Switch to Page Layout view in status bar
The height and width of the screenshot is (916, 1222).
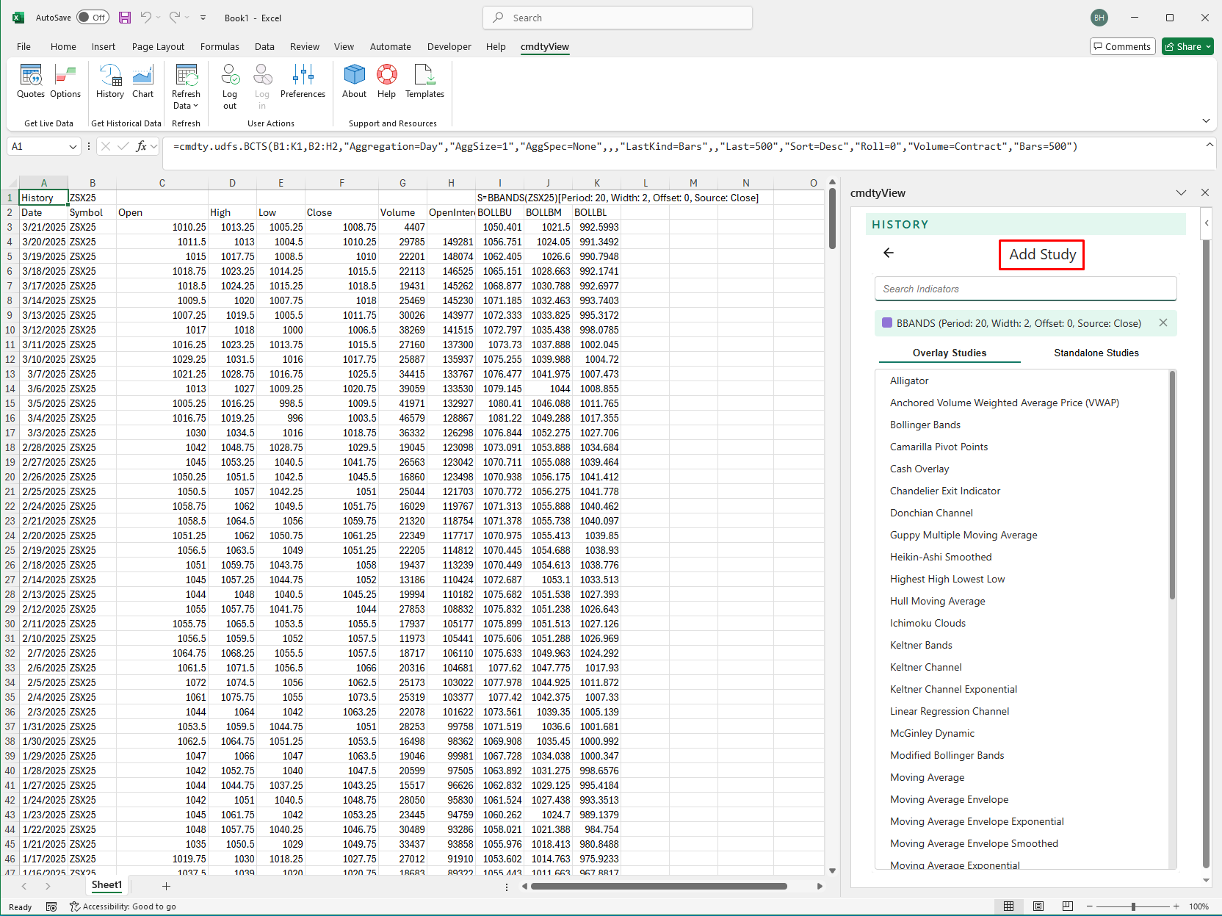[1038, 906]
